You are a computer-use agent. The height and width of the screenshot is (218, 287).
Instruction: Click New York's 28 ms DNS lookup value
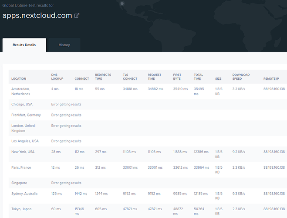tap(56, 152)
